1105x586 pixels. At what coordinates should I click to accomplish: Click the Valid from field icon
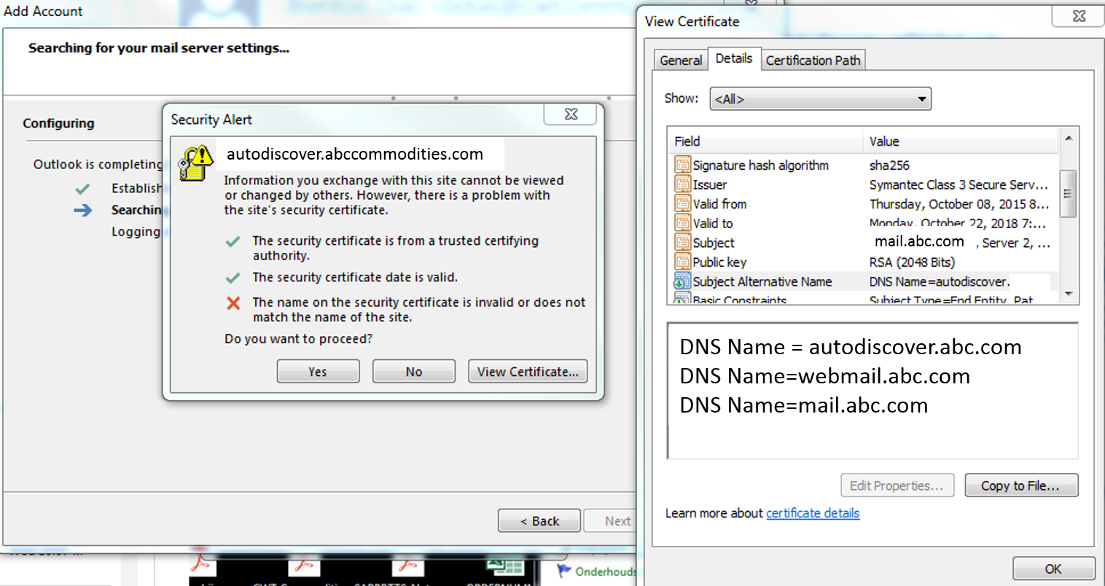point(682,204)
